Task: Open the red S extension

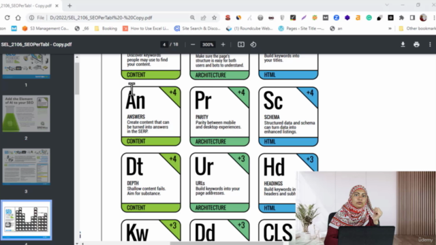Action: point(228,18)
